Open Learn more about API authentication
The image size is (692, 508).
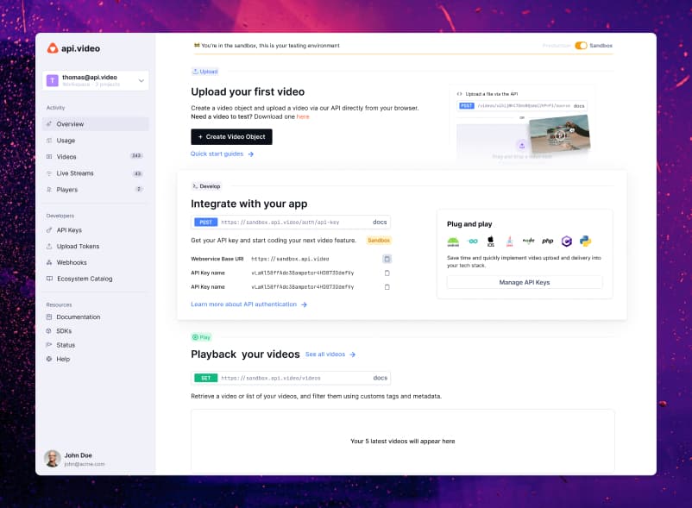coord(248,304)
